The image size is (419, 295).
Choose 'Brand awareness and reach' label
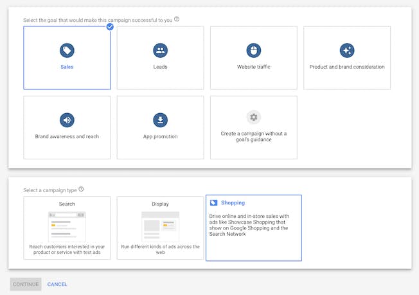pos(67,136)
